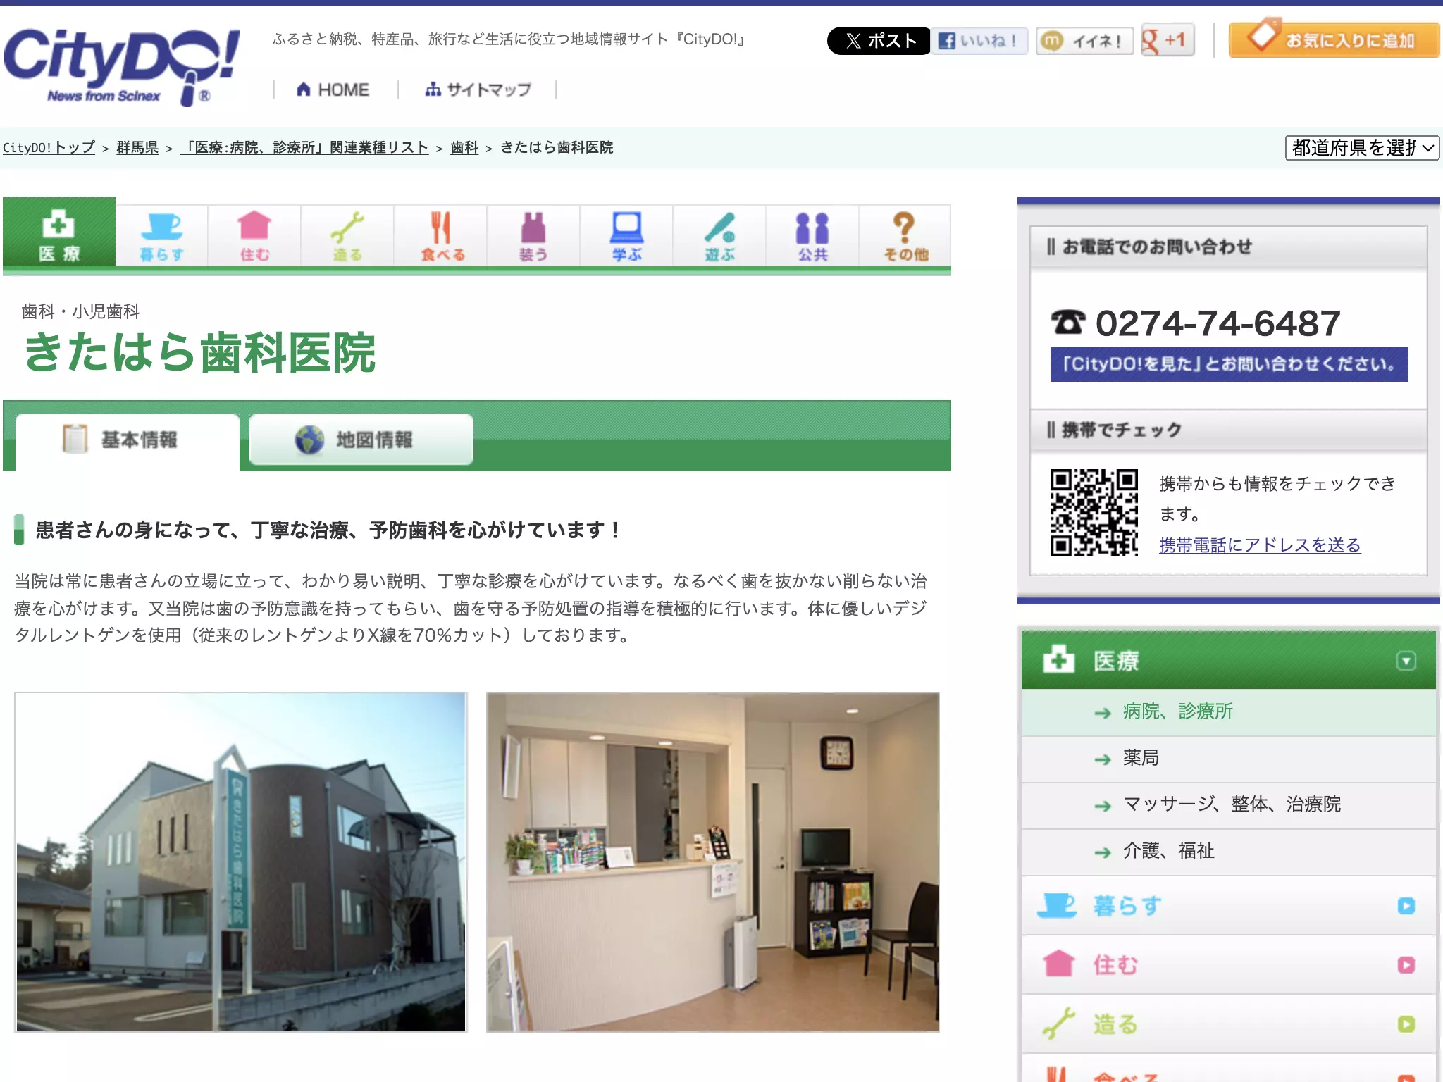Open the 装う clothing icon category
The image size is (1443, 1082).
533,236
